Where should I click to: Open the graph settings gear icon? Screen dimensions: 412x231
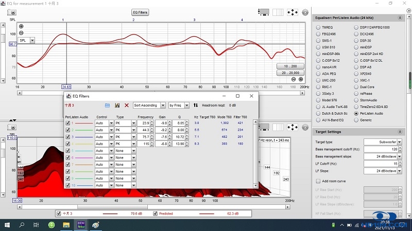(x=305, y=11)
